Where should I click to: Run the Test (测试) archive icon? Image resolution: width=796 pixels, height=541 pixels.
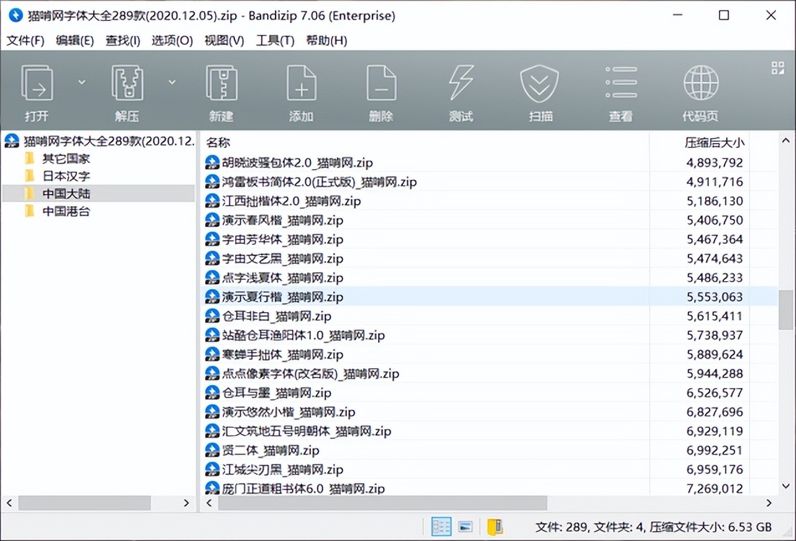pos(461,84)
